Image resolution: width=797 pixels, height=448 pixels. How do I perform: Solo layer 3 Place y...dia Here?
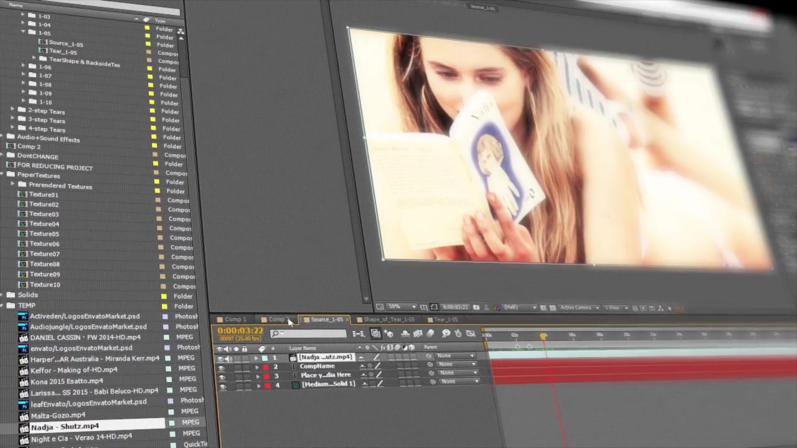[x=238, y=377]
